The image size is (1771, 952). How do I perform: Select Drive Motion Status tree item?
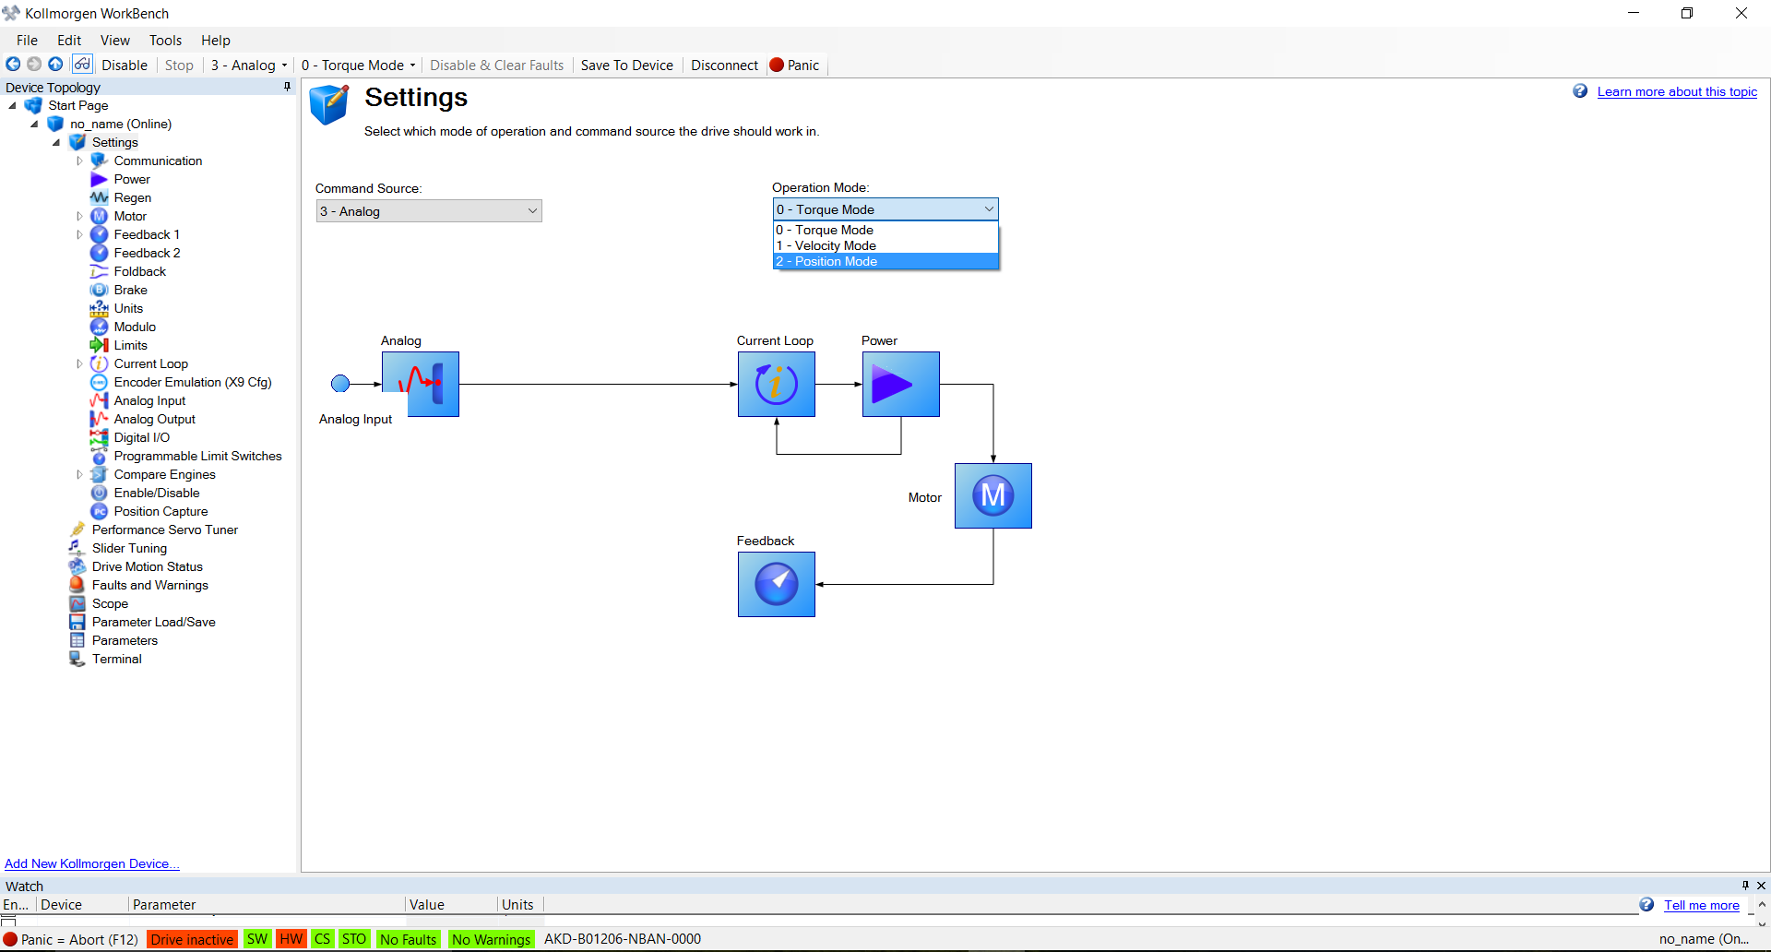[148, 566]
